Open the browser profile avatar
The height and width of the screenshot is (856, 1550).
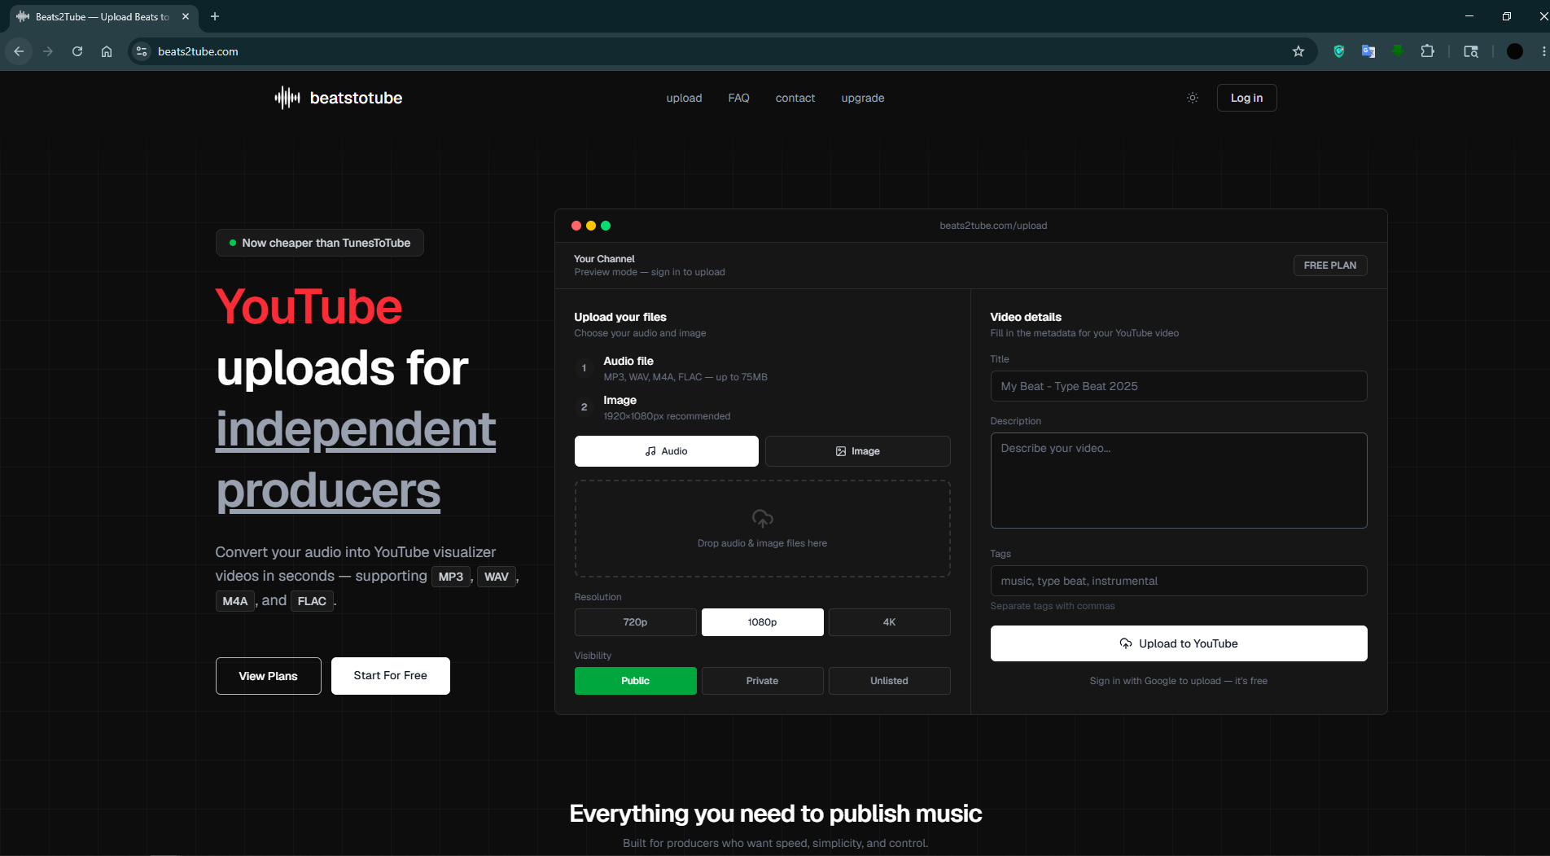tap(1515, 51)
